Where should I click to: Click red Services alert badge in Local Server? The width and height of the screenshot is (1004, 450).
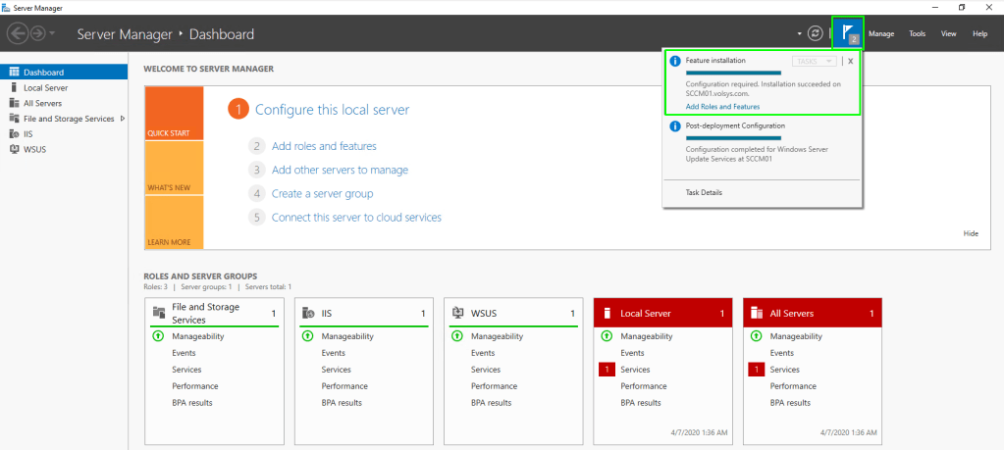pos(607,370)
